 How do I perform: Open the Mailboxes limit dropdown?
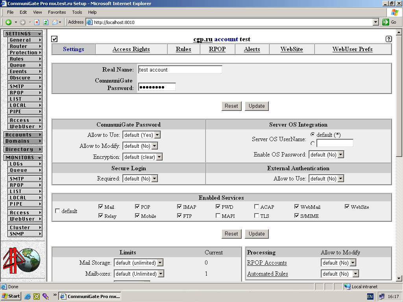[139, 274]
